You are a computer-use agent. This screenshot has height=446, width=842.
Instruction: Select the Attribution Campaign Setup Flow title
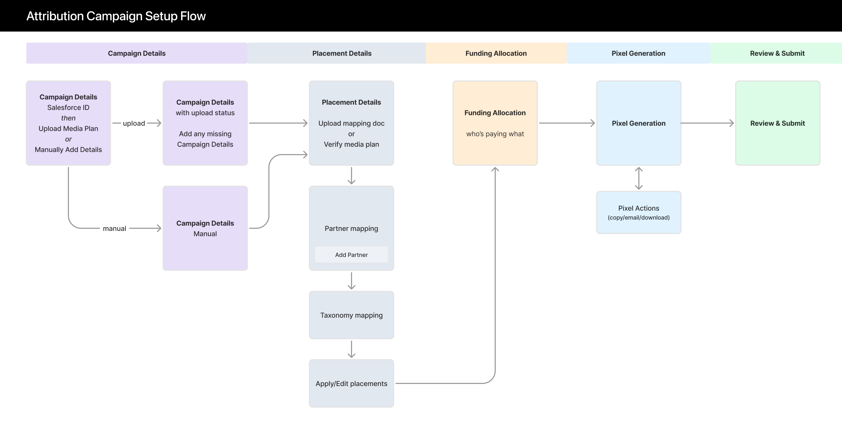[116, 15]
